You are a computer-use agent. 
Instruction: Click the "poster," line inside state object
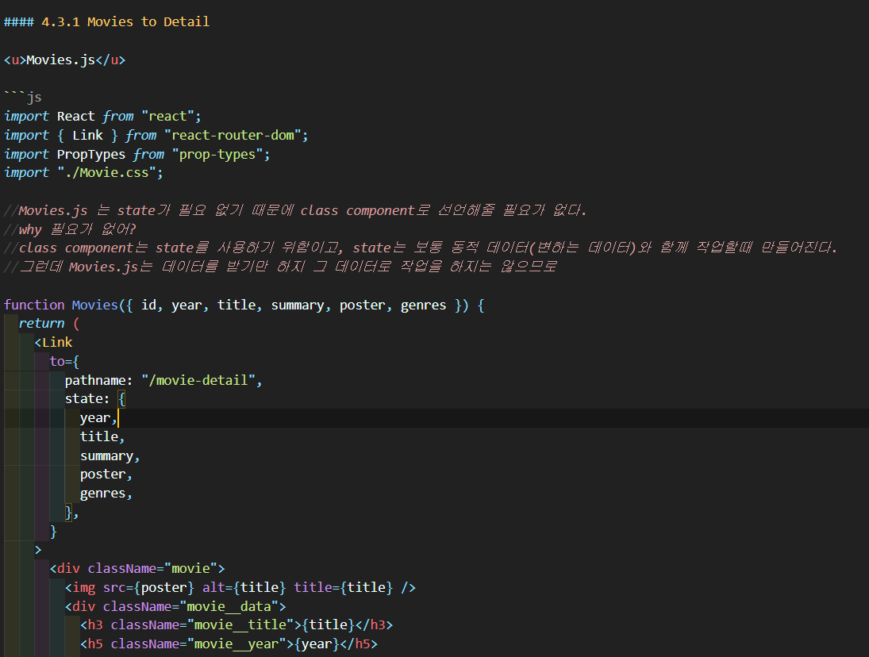[x=106, y=474]
